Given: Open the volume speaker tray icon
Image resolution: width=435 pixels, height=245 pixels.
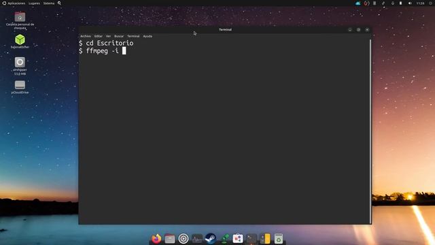Looking at the screenshot, I should click(410, 3).
